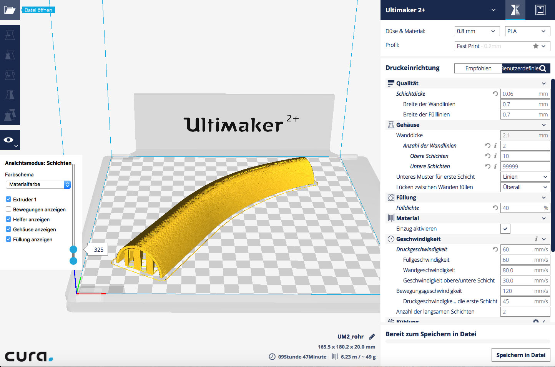Show info for Obere Schichten
This screenshot has width=555, height=367.
click(x=495, y=156)
